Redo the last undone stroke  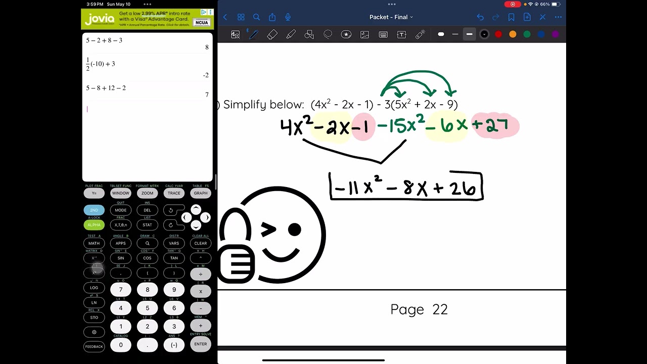[x=496, y=17]
